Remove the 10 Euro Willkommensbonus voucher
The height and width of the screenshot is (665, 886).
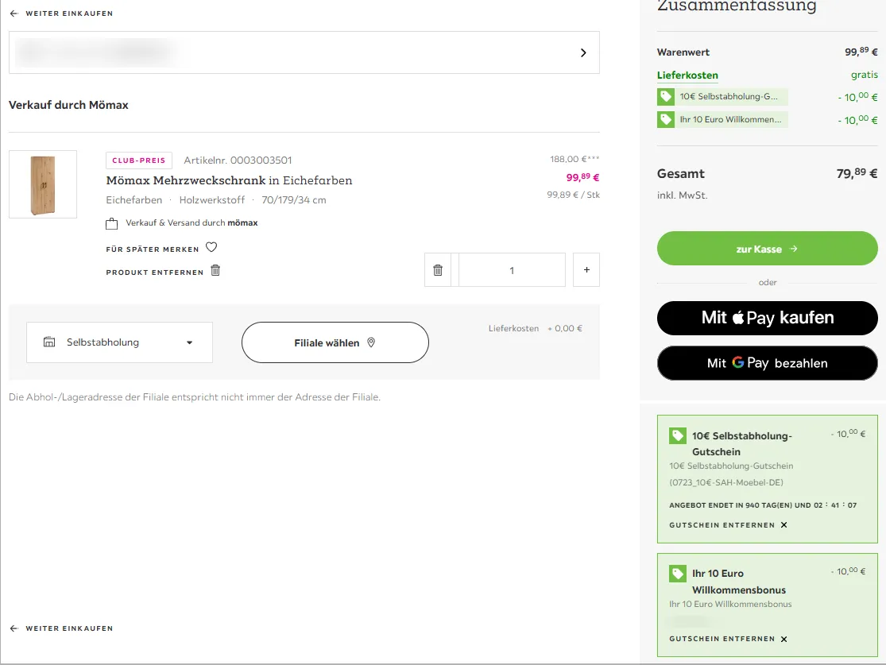point(729,639)
